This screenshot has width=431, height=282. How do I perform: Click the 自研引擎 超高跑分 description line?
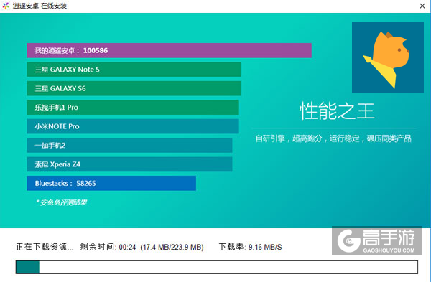pos(333,138)
